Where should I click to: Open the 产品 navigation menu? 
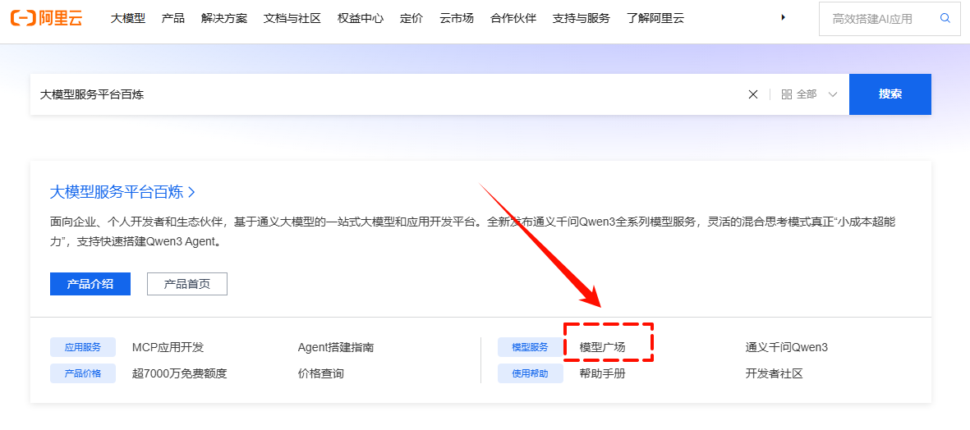coord(173,18)
